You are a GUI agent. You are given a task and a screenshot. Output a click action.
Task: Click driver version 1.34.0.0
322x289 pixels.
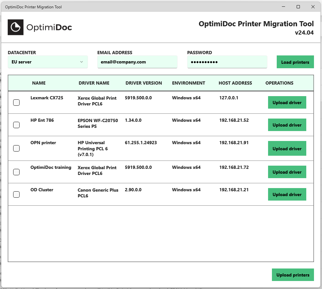(133, 120)
